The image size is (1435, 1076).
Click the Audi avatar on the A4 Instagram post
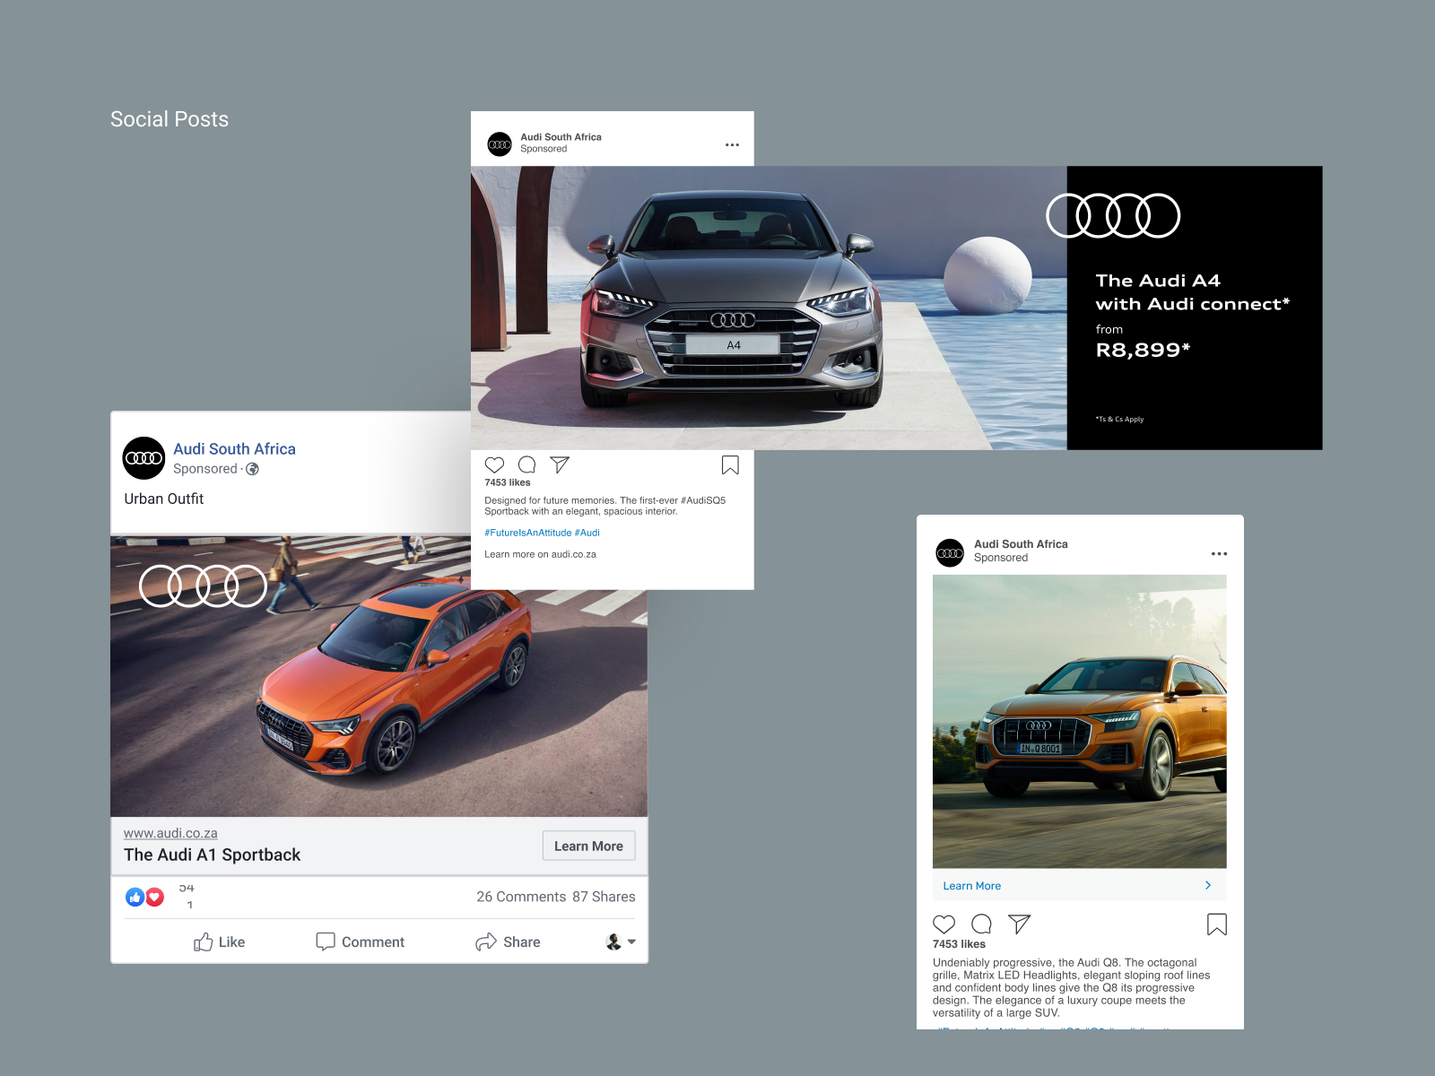500,143
